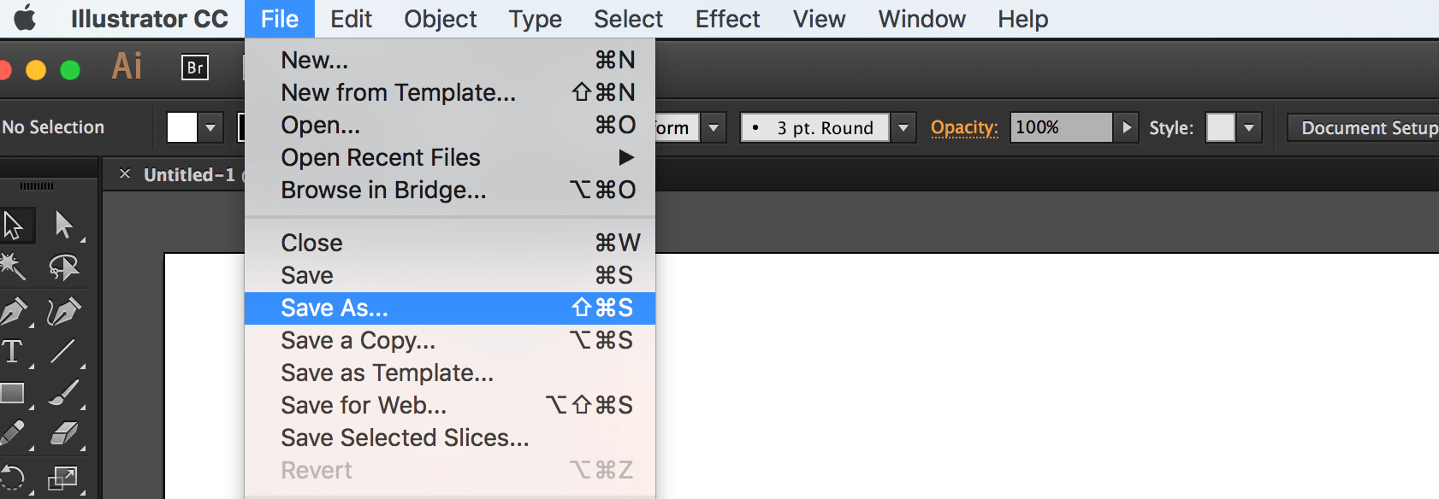Select the Eraser tool
1439x499 pixels.
point(64,434)
